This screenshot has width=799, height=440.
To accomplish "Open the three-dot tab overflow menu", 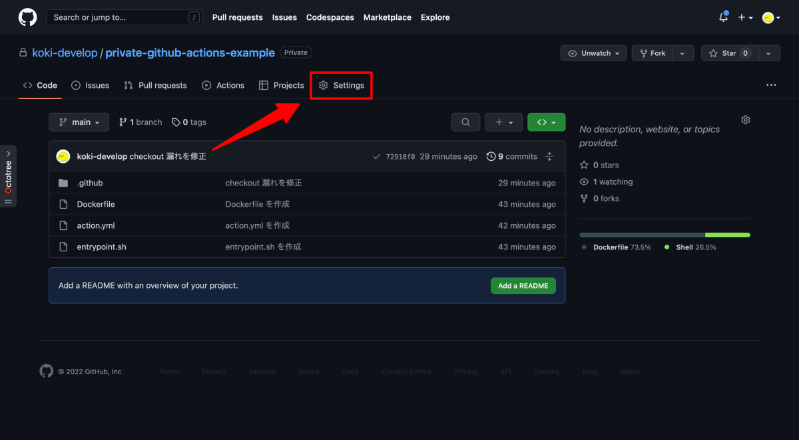I will [771, 85].
